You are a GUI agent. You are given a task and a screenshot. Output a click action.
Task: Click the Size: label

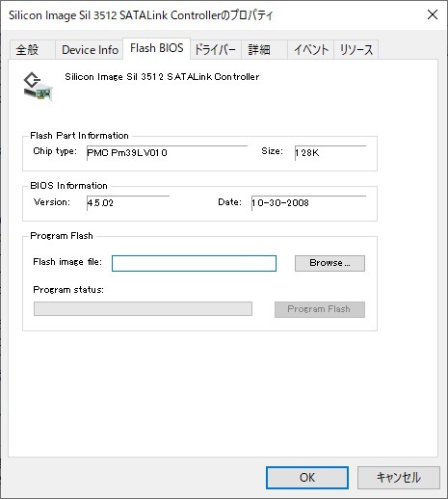(272, 151)
